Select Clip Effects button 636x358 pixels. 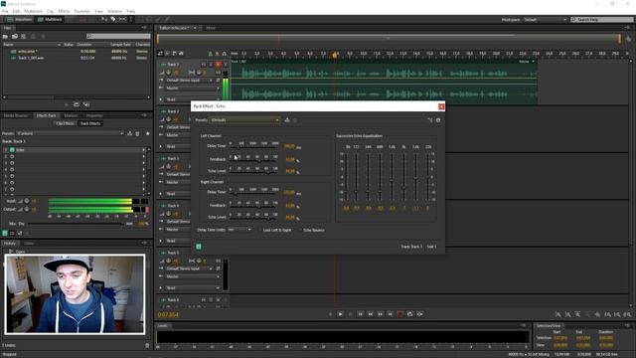pos(65,123)
